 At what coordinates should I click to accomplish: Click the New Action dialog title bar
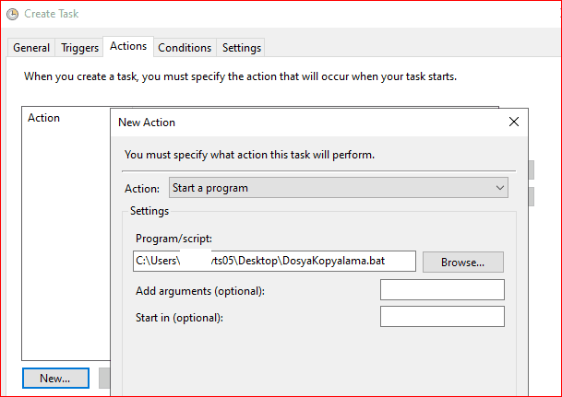coord(305,122)
